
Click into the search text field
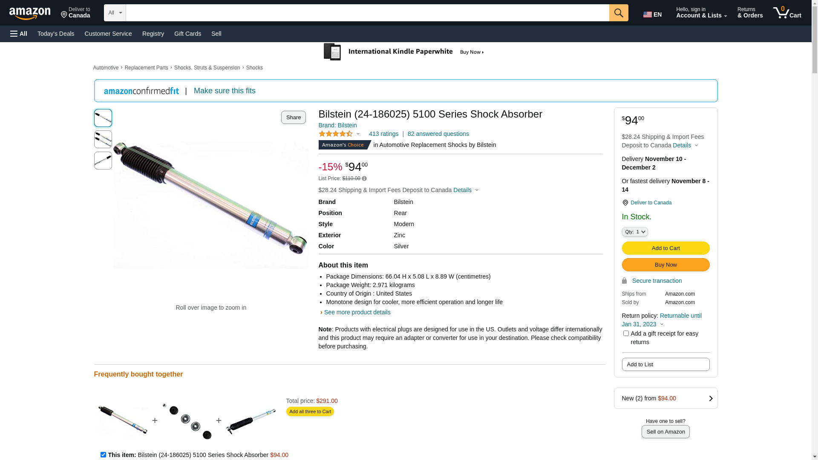(x=367, y=13)
